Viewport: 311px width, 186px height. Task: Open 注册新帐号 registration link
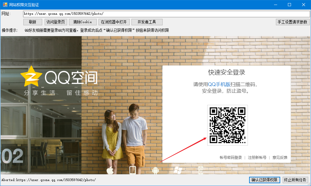pyautogui.click(x=257, y=158)
